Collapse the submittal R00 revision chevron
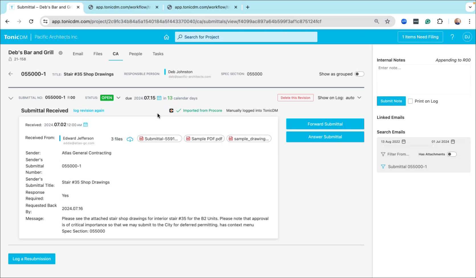This screenshot has width=476, height=278. click(11, 98)
